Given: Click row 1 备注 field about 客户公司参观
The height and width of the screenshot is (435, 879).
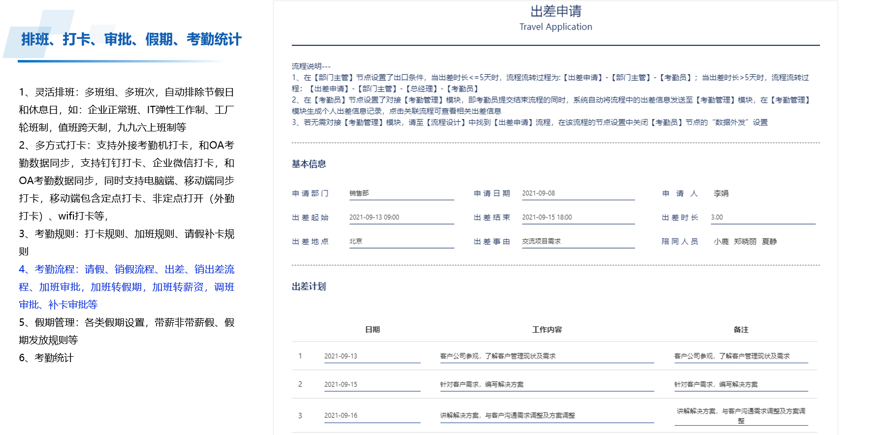Looking at the screenshot, I should [x=741, y=356].
